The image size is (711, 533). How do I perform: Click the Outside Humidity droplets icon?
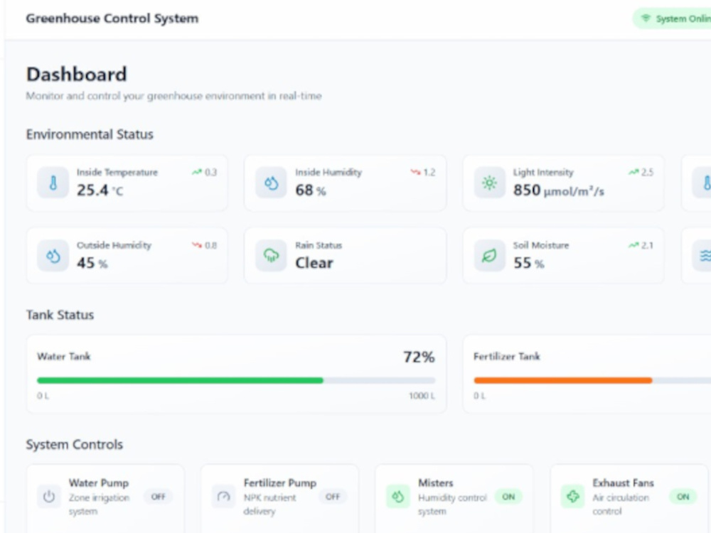click(53, 256)
